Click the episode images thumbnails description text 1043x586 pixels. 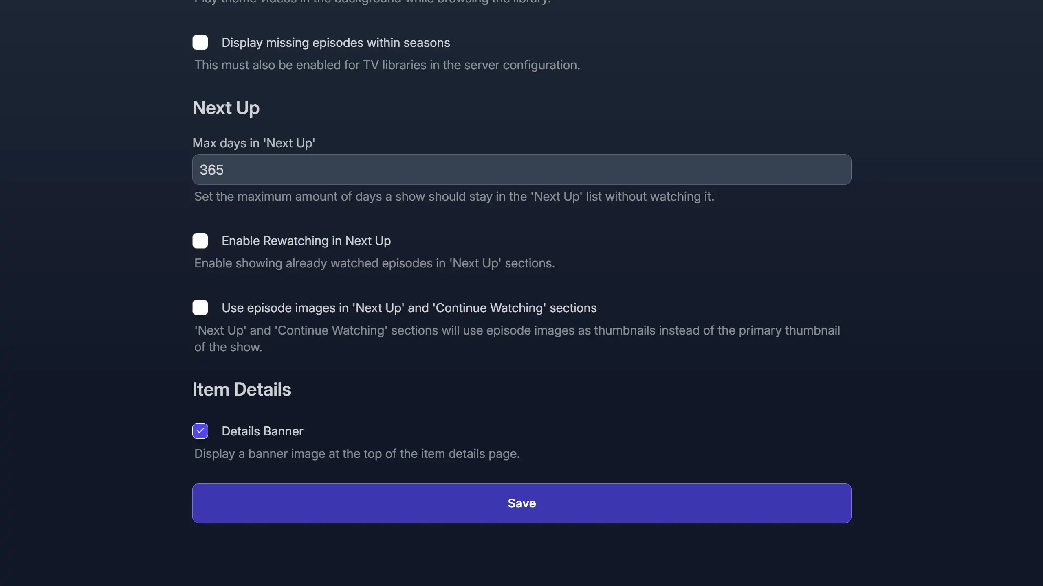517,330
